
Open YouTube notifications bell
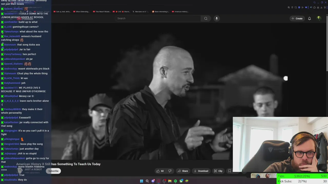tap(309, 18)
